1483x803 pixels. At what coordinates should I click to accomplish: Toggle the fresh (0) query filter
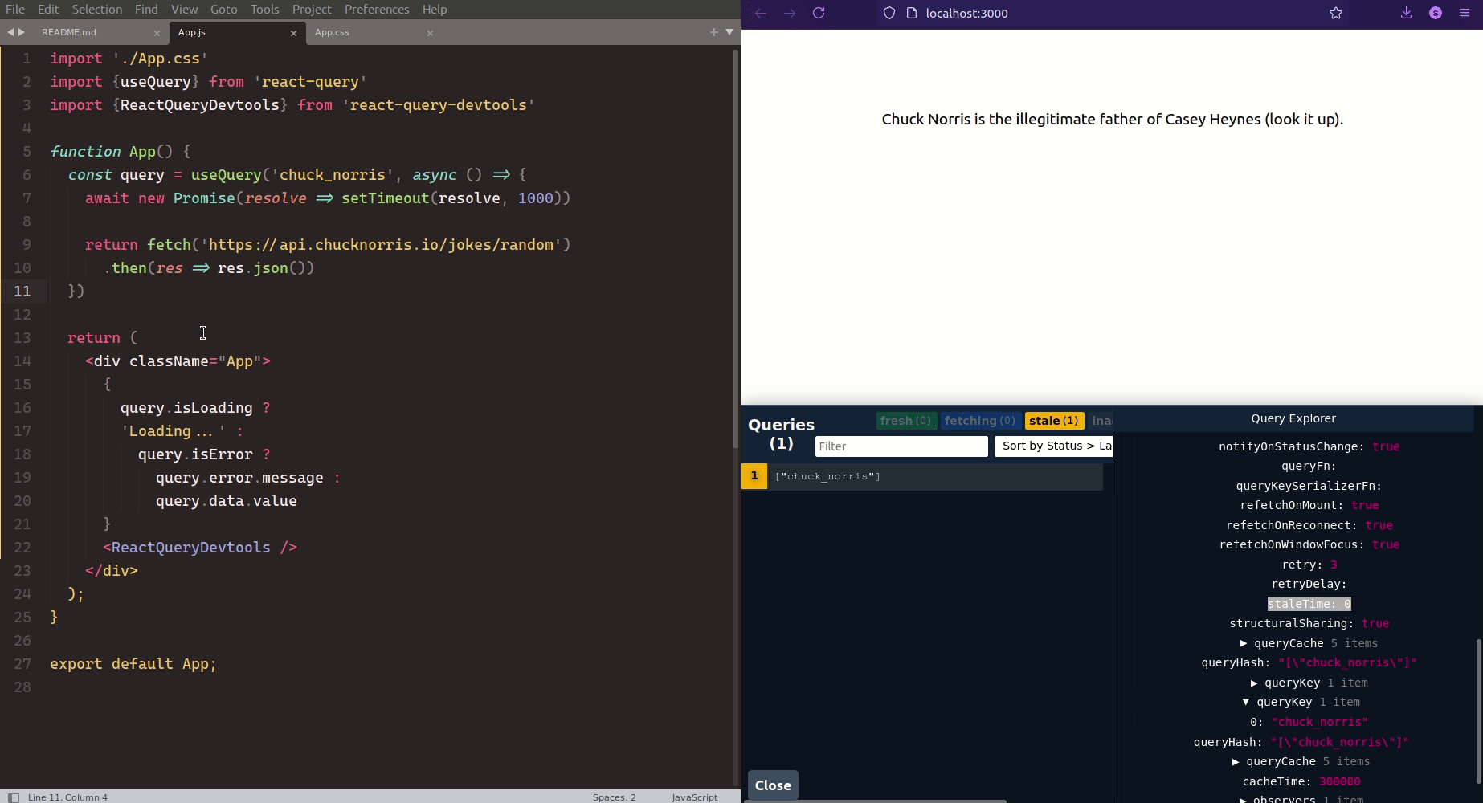[x=906, y=420]
